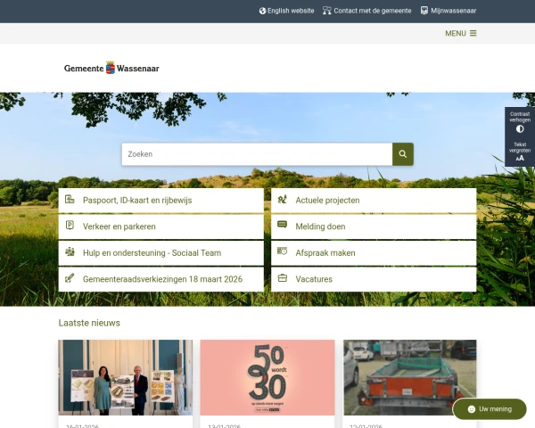Open Hulp en ondersteuning - Sociaal Team
The width and height of the screenshot is (535, 428).
click(161, 253)
